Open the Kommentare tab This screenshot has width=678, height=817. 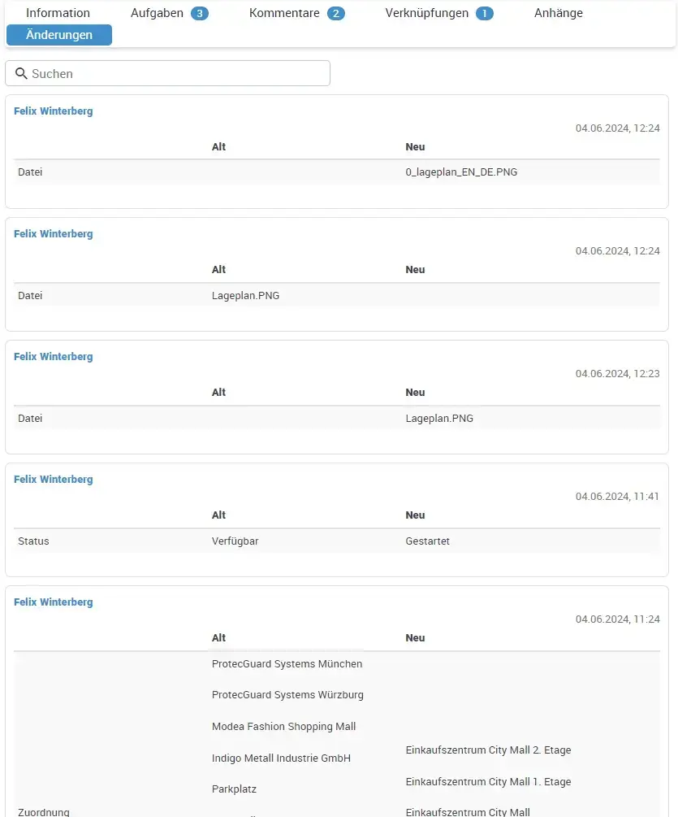coord(284,13)
